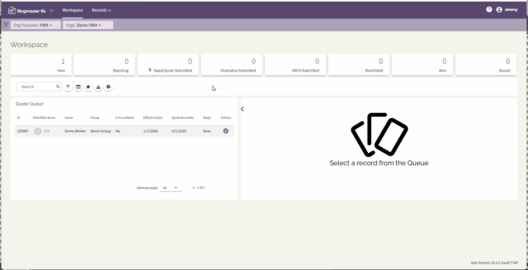Switch to the Workspace tab
The height and width of the screenshot is (270, 528).
coord(73,10)
